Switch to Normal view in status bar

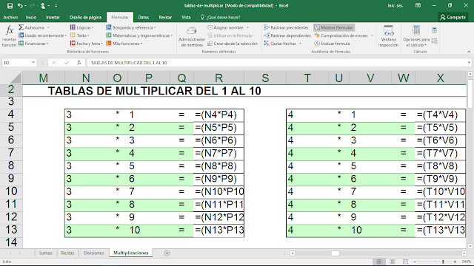379,262
